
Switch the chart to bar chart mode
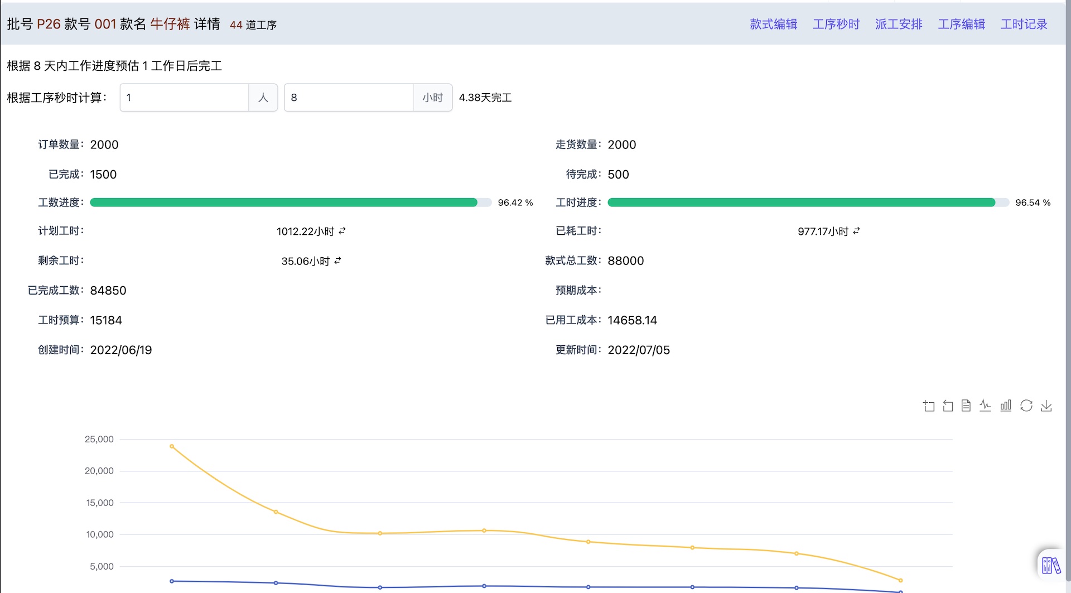1006,406
